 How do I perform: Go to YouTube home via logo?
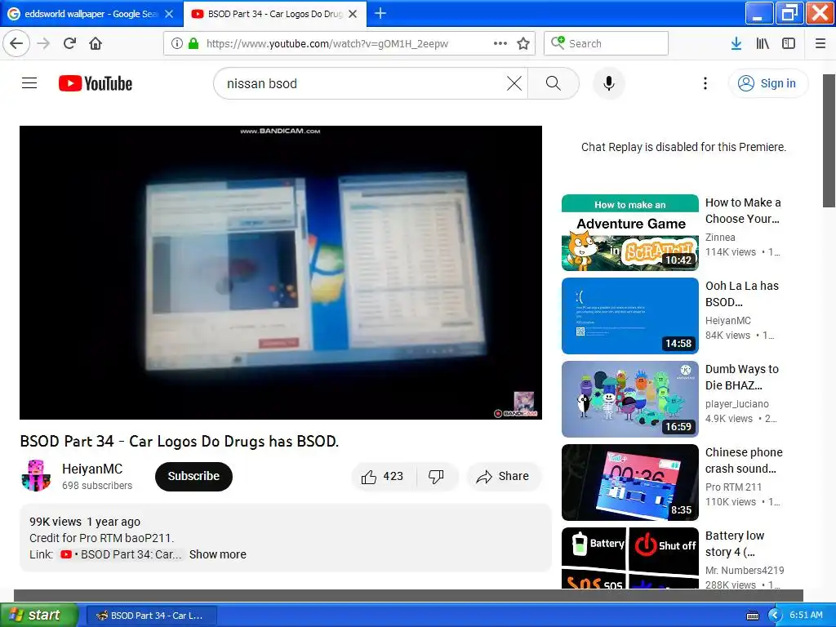pyautogui.click(x=96, y=84)
